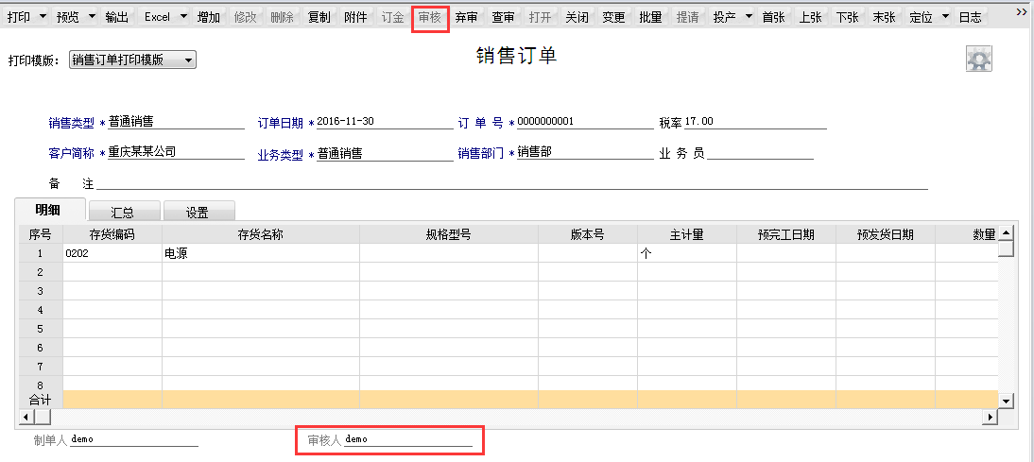
Task: Click the 审核 toolbar button
Action: [x=430, y=18]
